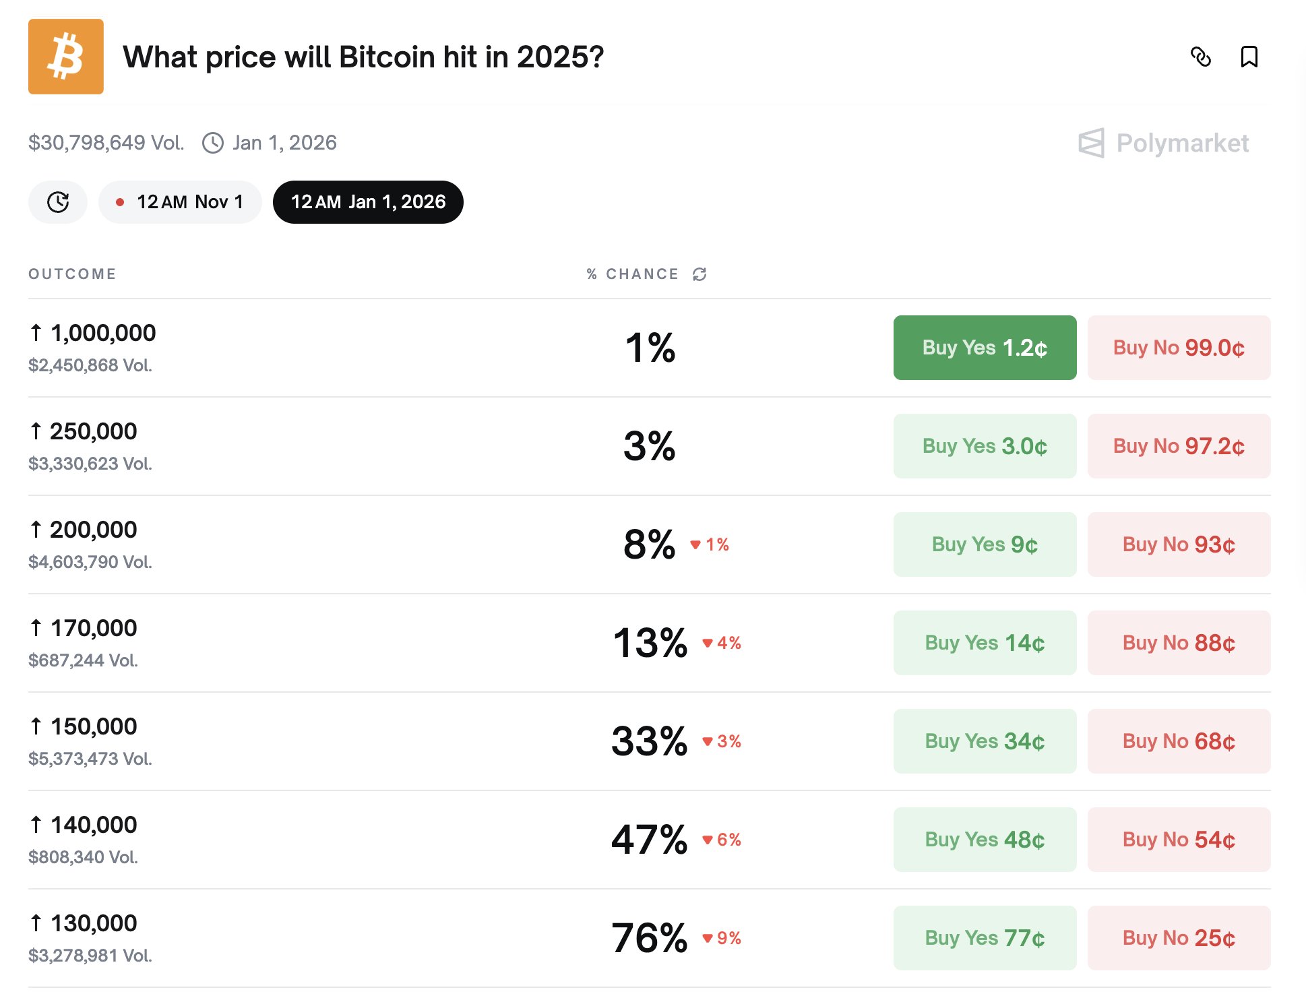The height and width of the screenshot is (1000, 1306).
Task: Bookmark this market
Action: point(1249,58)
